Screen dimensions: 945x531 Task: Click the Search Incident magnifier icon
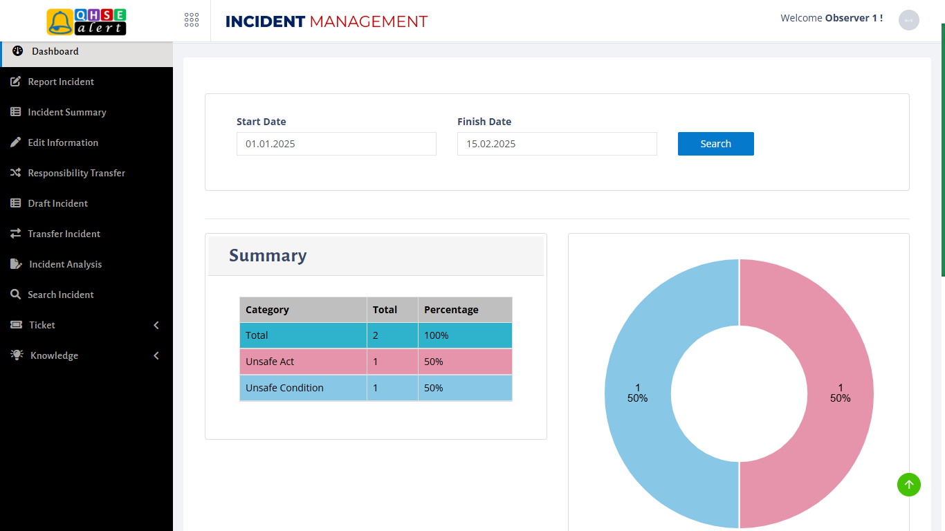tap(15, 295)
